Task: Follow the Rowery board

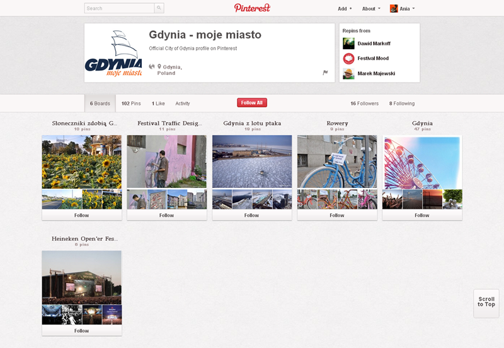Action: pos(337,215)
